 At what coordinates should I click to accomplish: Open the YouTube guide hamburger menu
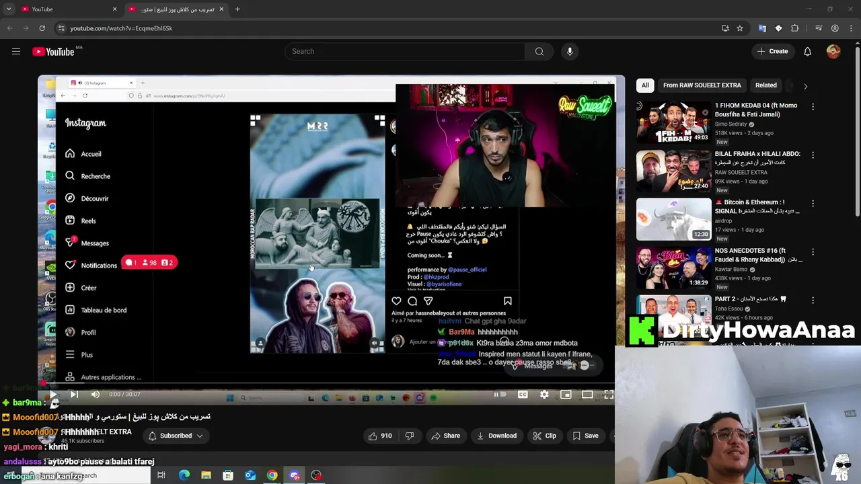coord(16,51)
